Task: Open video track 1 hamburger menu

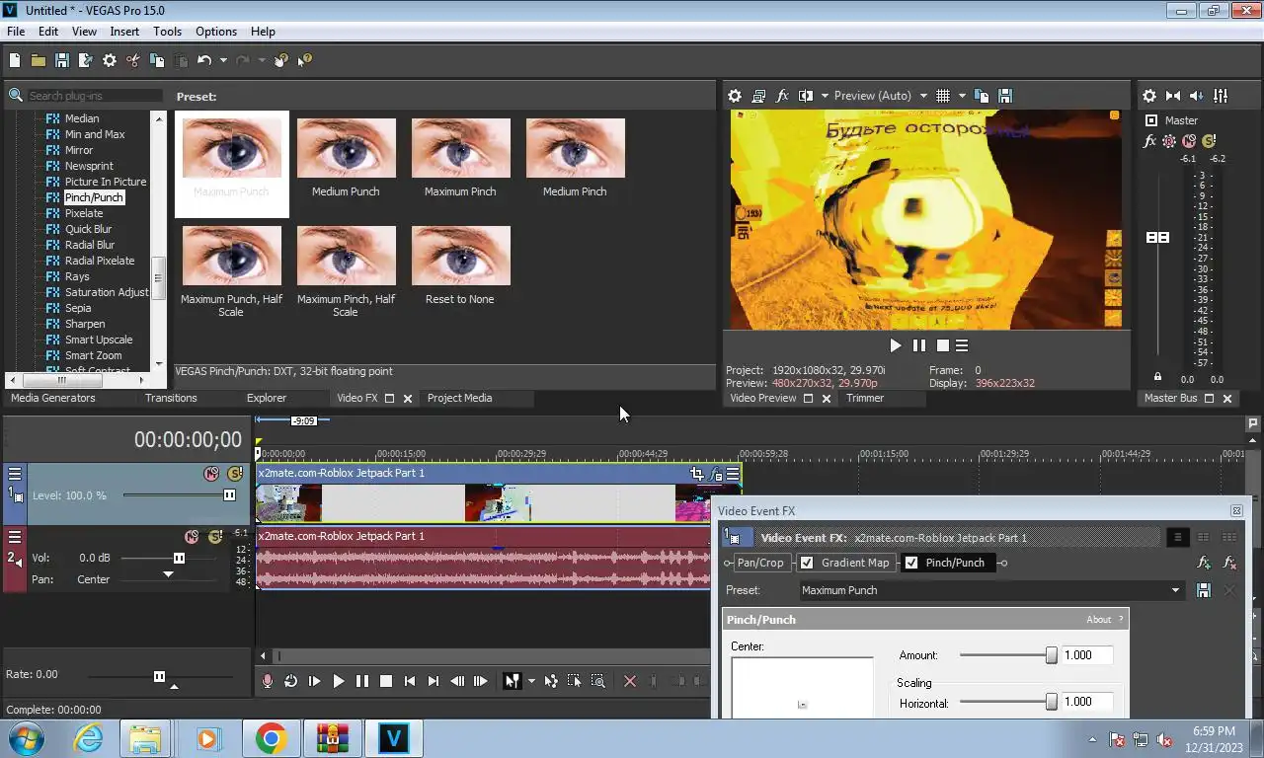Action: point(15,474)
